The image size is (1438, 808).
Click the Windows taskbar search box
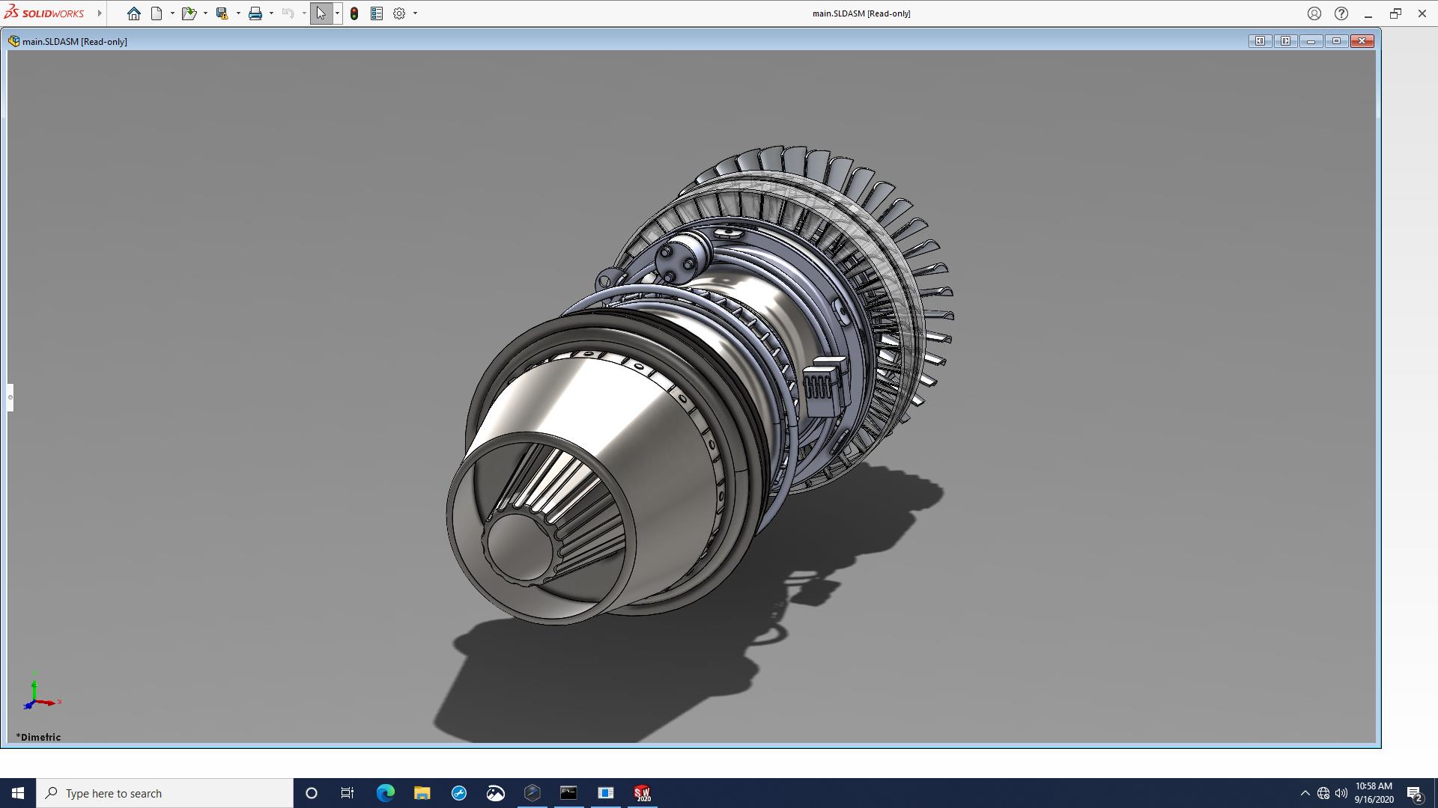165,793
